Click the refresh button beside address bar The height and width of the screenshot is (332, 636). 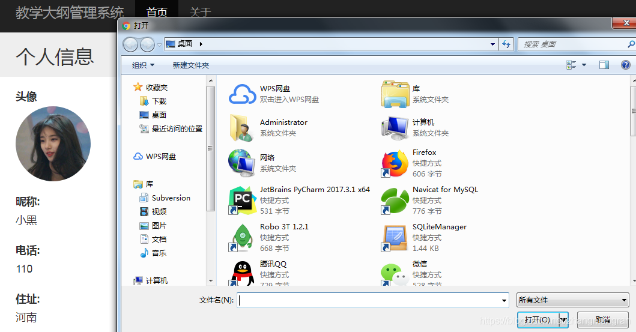(x=506, y=44)
